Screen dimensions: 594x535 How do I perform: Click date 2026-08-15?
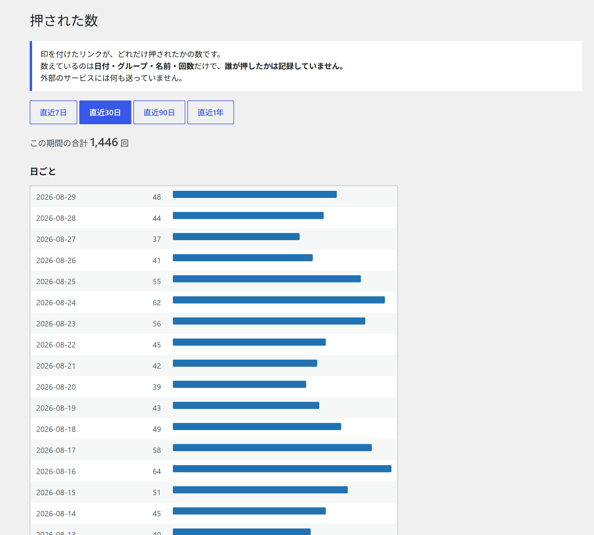tap(56, 492)
